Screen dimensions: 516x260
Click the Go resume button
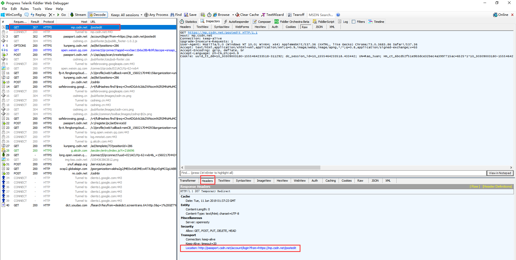(61, 15)
